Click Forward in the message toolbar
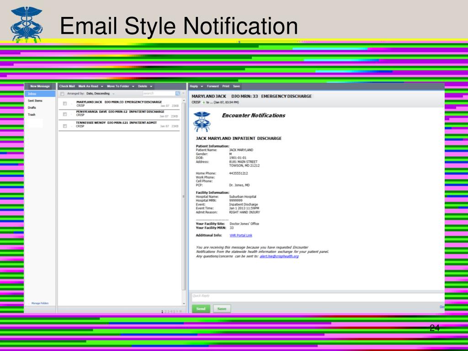The width and height of the screenshot is (468, 351). tap(213, 86)
